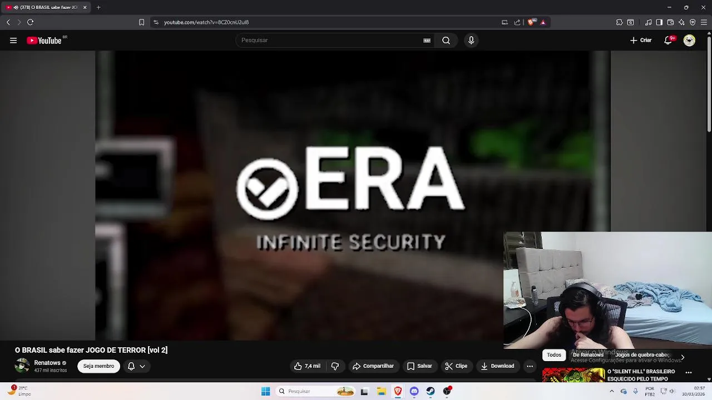
Task: Open Discord from the taskbar
Action: coord(414,391)
